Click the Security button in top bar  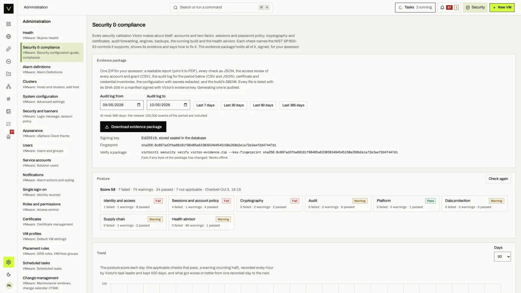[x=475, y=7]
